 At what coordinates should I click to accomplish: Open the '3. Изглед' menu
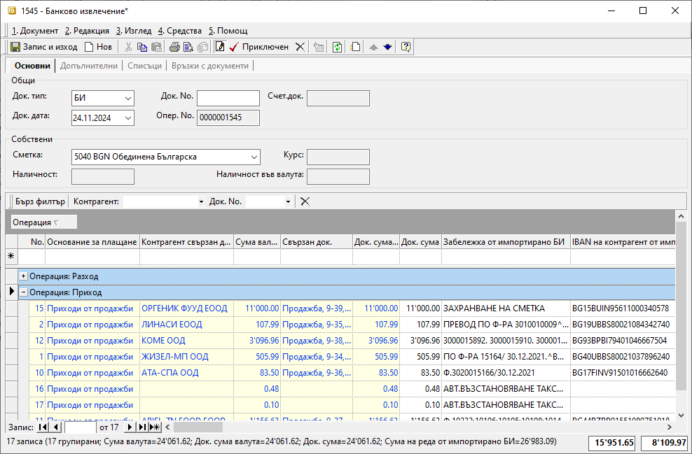pos(134,31)
